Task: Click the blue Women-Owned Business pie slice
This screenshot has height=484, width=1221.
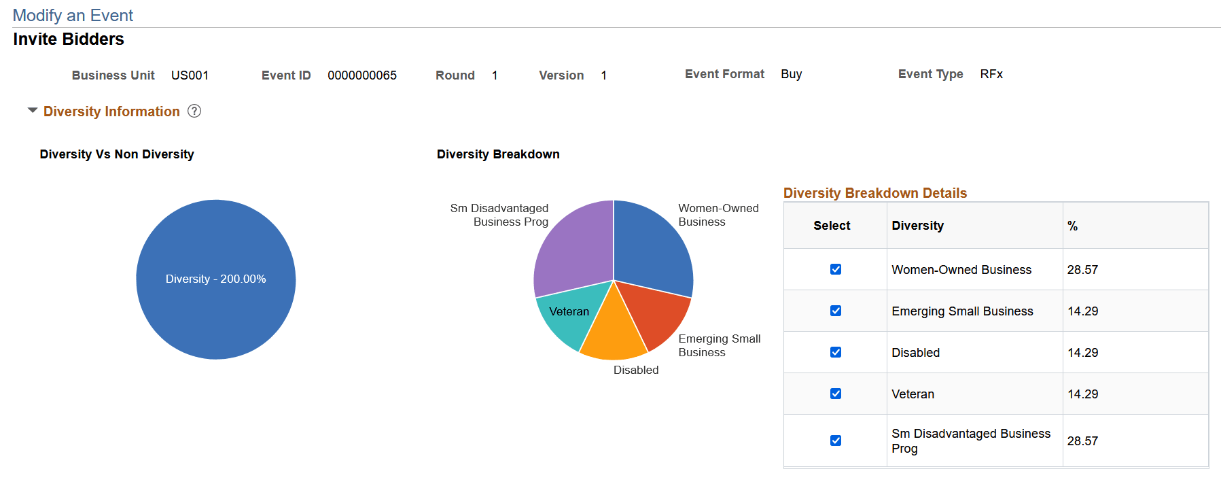Action: click(x=652, y=248)
